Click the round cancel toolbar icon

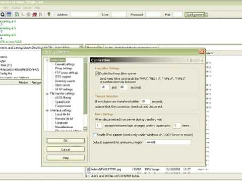click(x=28, y=15)
